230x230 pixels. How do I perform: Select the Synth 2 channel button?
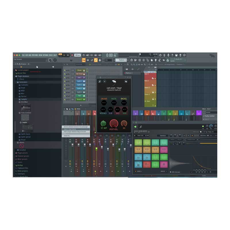pyautogui.click(x=81, y=85)
